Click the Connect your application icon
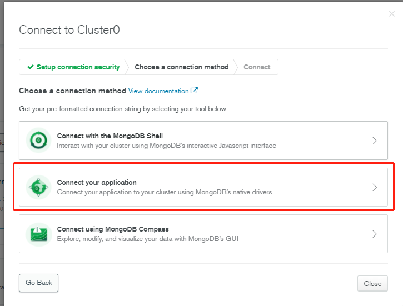Image resolution: width=403 pixels, height=306 pixels. coord(38,187)
